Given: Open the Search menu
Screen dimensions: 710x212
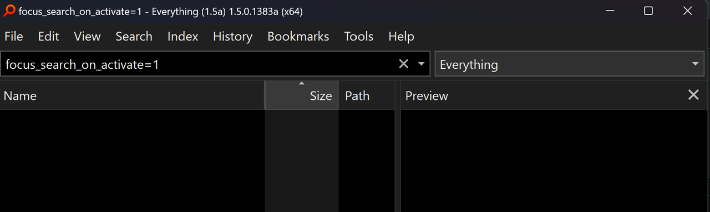Looking at the screenshot, I should pos(134,37).
